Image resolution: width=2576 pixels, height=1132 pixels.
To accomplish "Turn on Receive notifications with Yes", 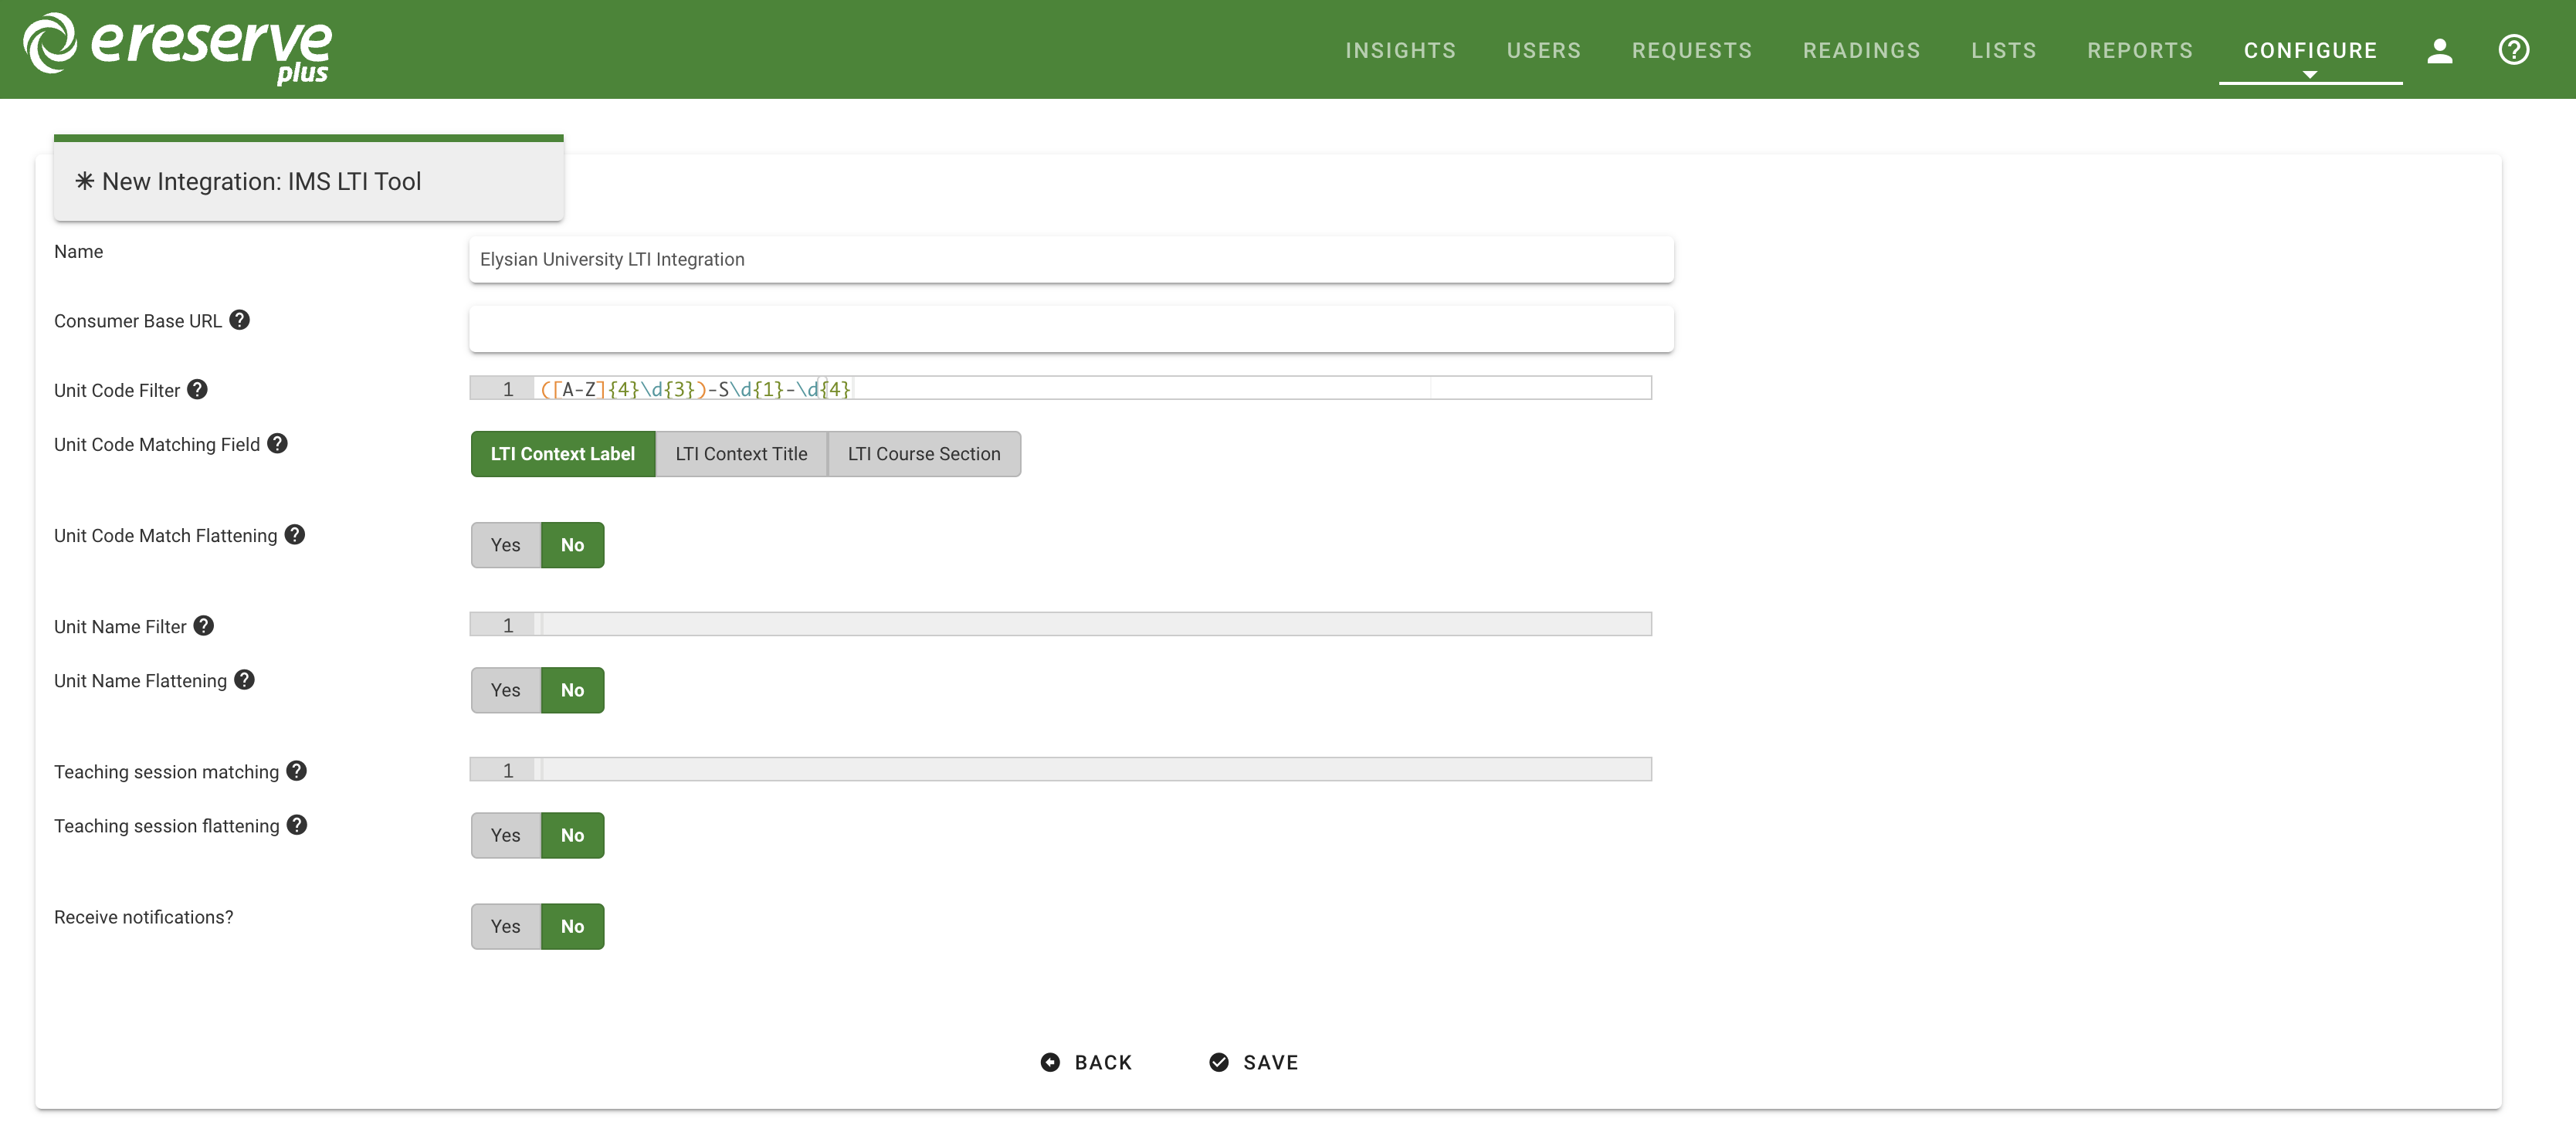I will pos(505,926).
